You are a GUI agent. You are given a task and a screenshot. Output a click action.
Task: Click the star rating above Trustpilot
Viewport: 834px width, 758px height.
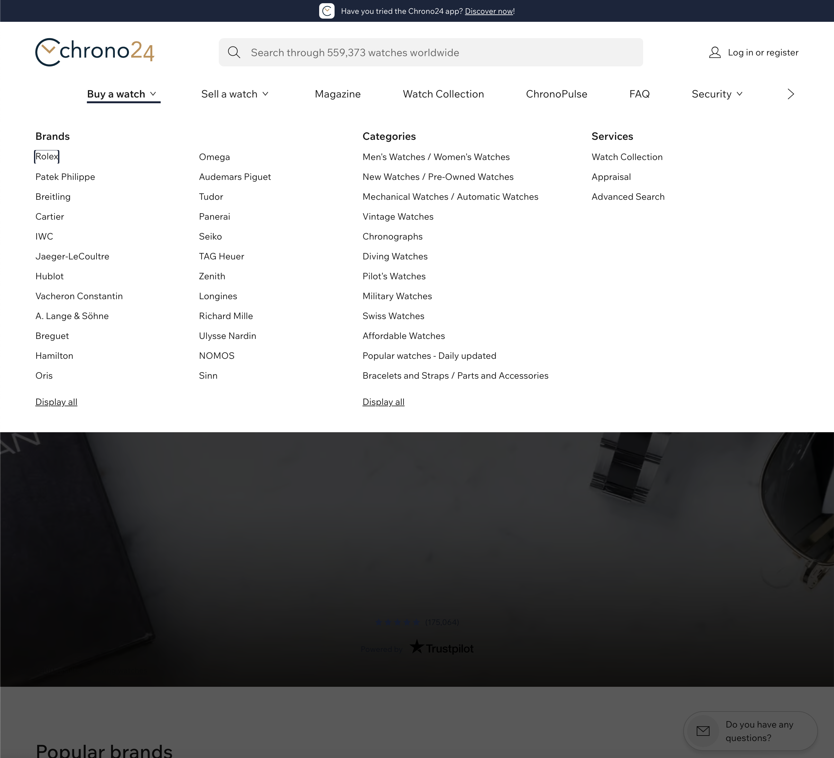(398, 622)
